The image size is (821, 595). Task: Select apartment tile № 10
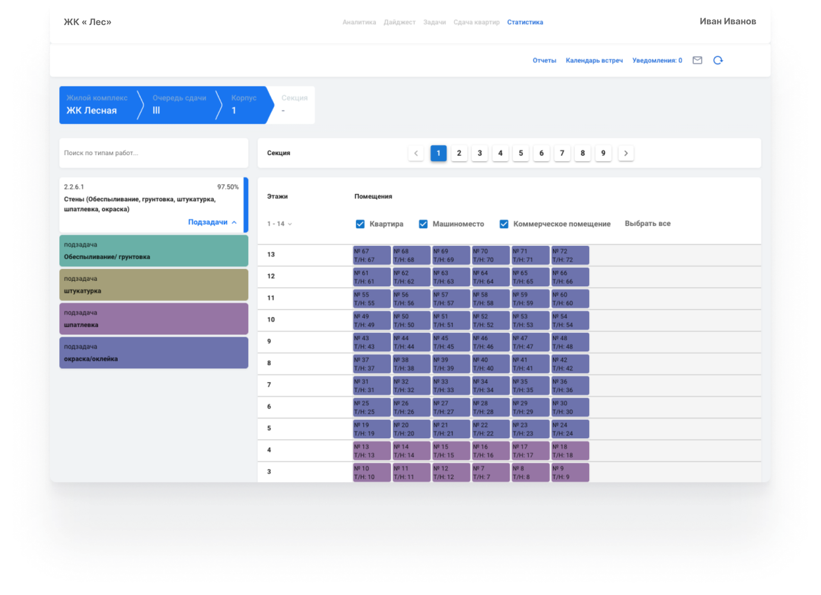tap(371, 472)
